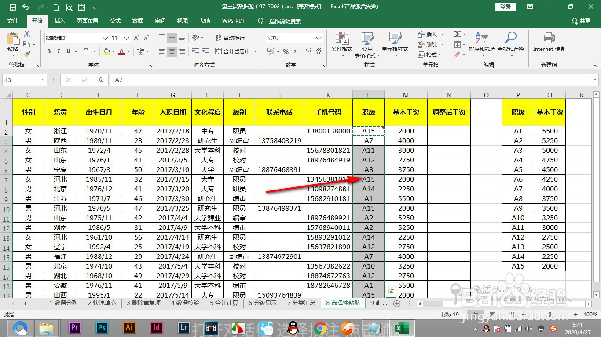Open the font name dropdown showing 微软雅黑
Screen dimensions: 601x337
click(106, 38)
